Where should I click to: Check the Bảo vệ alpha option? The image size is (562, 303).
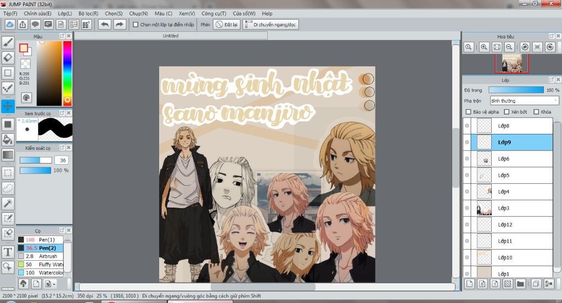468,112
